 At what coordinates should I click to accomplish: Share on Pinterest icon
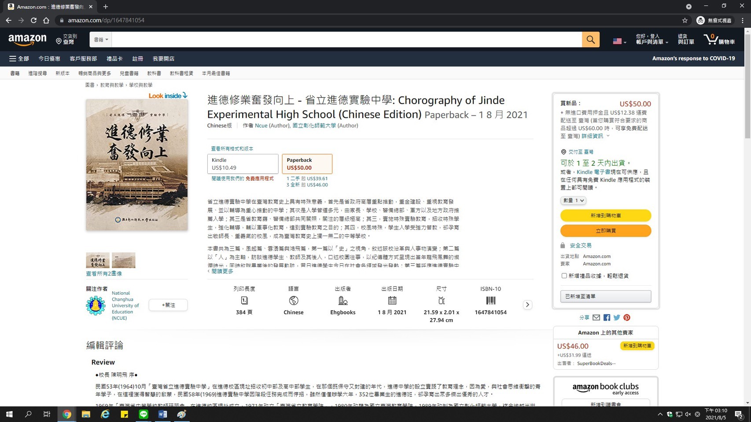(x=627, y=317)
